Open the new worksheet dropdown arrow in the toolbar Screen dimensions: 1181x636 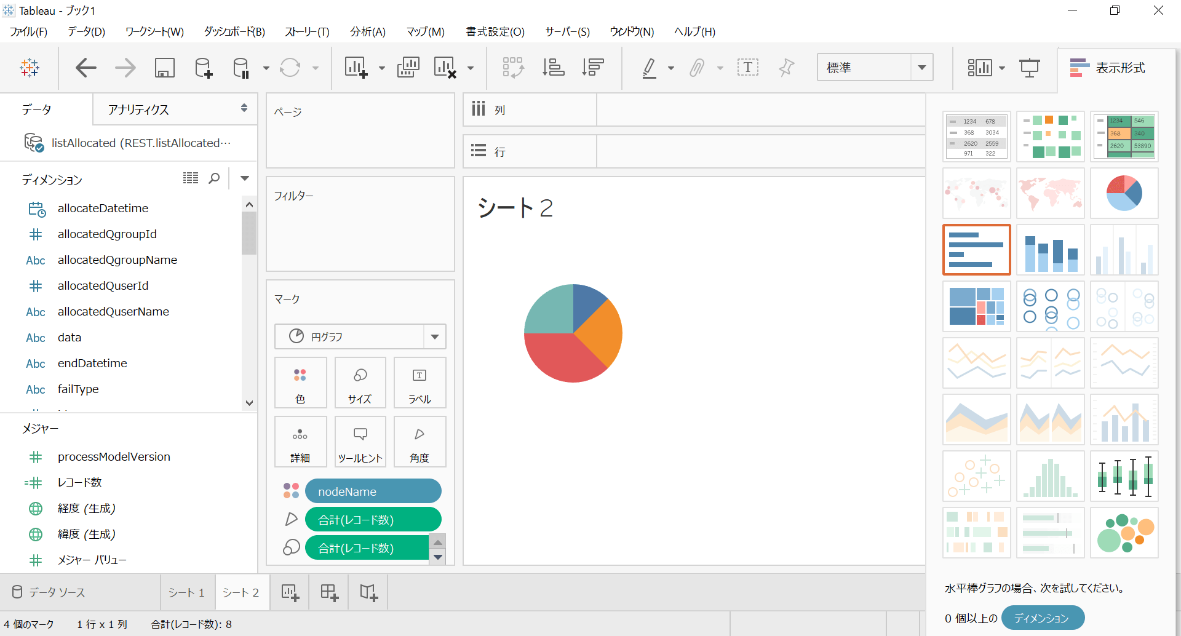tap(382, 68)
